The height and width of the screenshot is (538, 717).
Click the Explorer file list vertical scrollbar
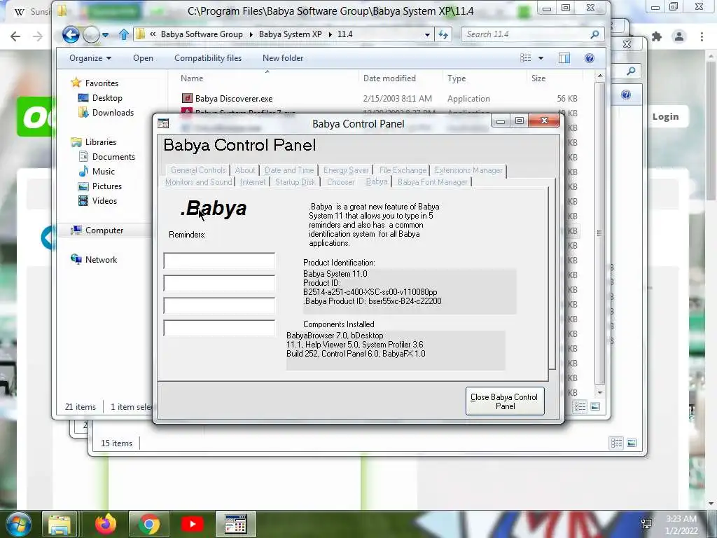[600, 233]
